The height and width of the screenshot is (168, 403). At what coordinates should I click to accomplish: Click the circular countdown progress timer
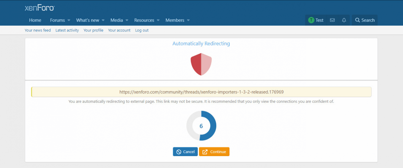pos(201,126)
